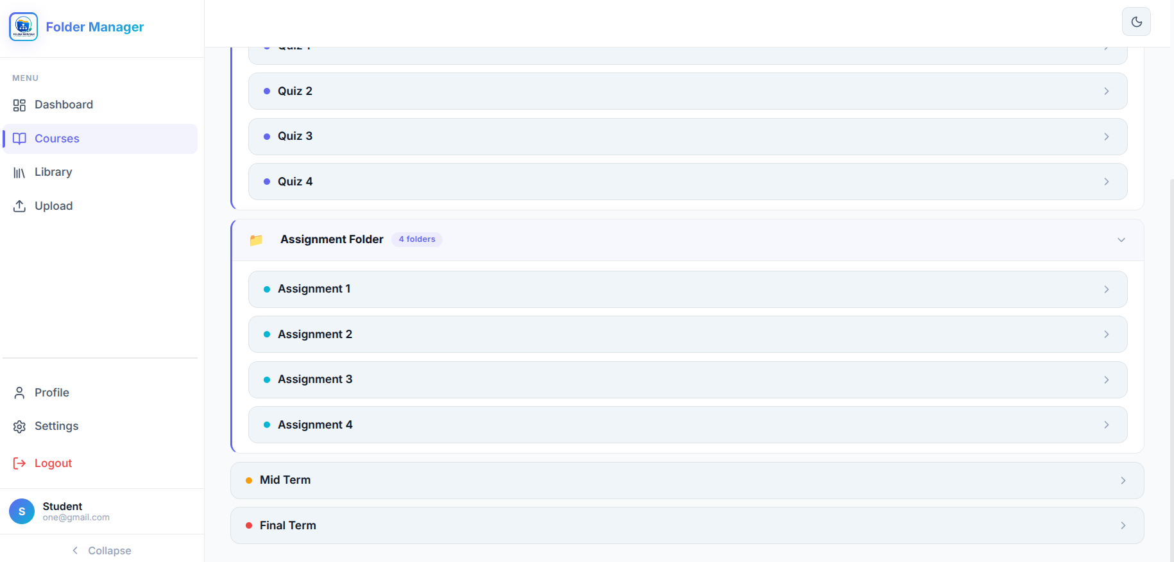
Task: Open the Mid Term folder
Action: [x=687, y=481]
